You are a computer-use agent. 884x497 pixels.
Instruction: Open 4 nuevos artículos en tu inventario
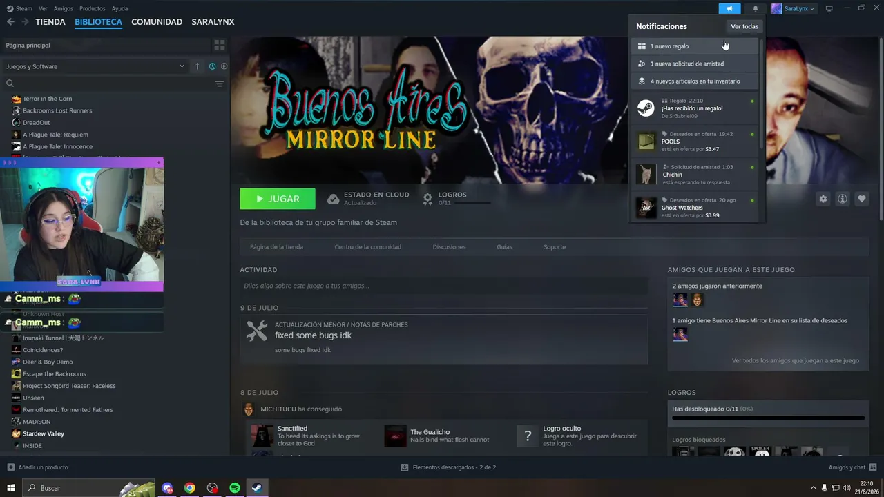click(695, 81)
